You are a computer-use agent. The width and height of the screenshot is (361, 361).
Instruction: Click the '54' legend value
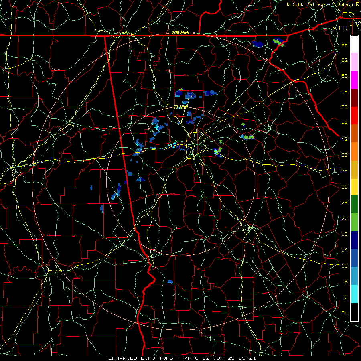coord(345,91)
